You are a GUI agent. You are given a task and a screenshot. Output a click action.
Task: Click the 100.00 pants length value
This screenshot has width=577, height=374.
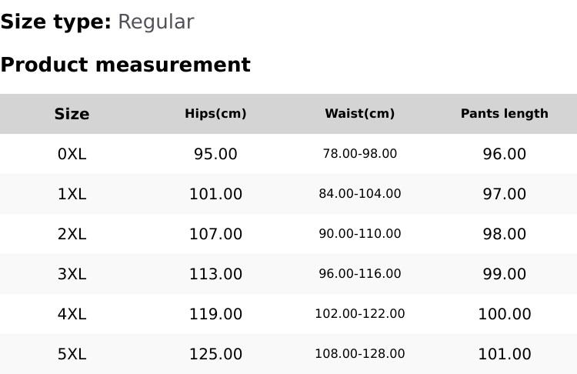(x=504, y=314)
